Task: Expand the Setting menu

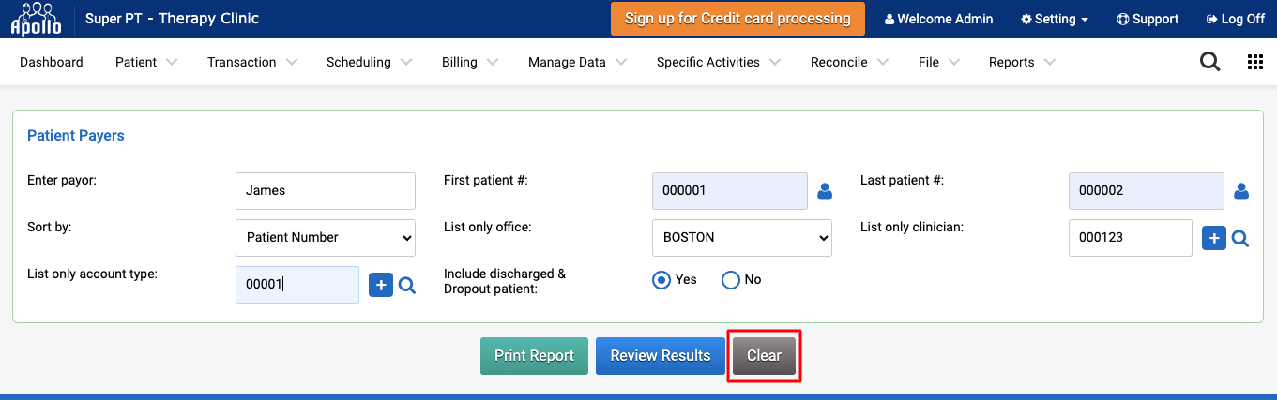Action: click(1055, 19)
